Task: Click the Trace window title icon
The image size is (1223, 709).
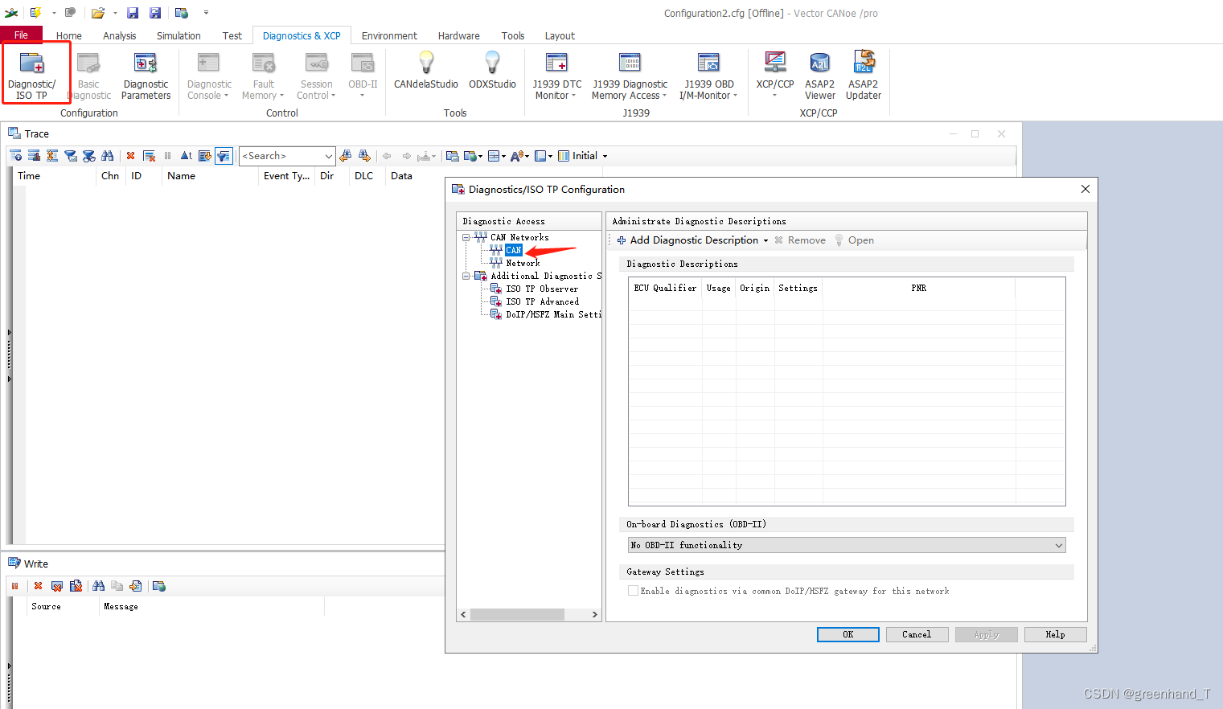Action: click(14, 133)
